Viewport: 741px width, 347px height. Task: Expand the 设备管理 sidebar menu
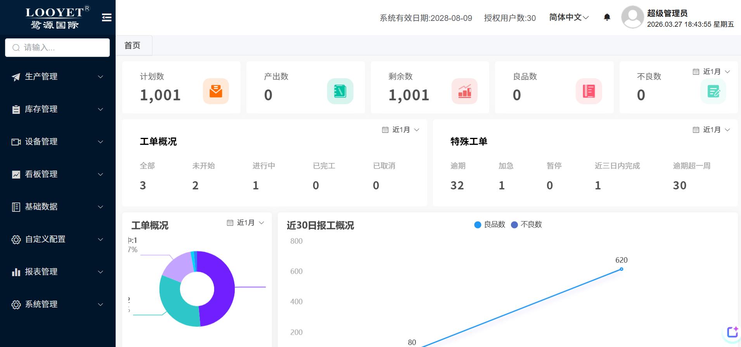point(57,142)
